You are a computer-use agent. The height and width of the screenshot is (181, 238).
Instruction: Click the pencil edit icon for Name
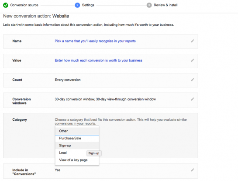[192, 41]
